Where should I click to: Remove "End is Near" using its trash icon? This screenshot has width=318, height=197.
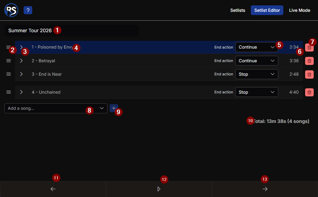[x=309, y=74]
